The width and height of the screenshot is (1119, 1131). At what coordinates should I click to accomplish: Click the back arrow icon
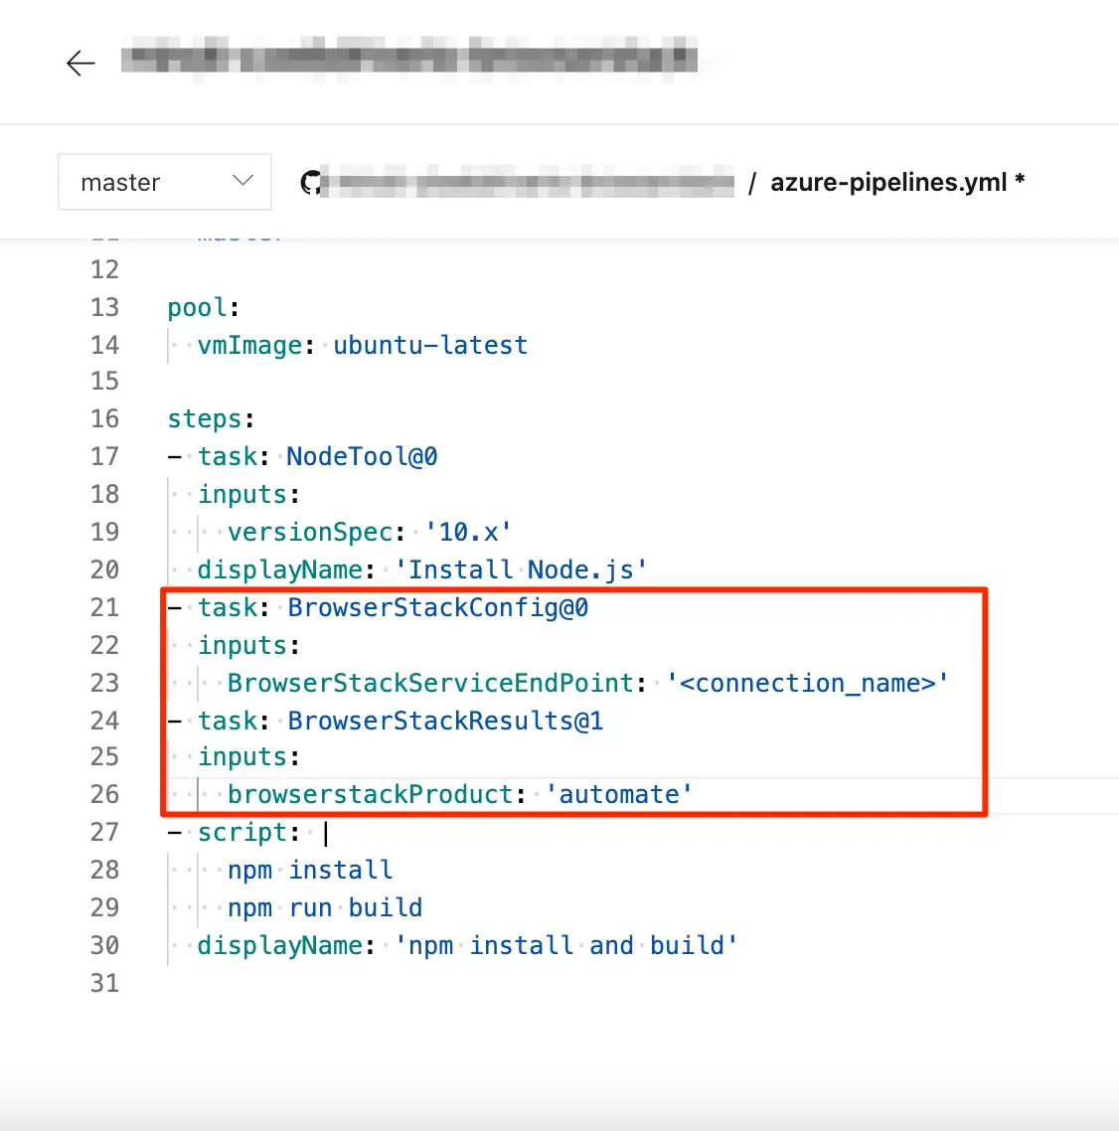pos(80,64)
